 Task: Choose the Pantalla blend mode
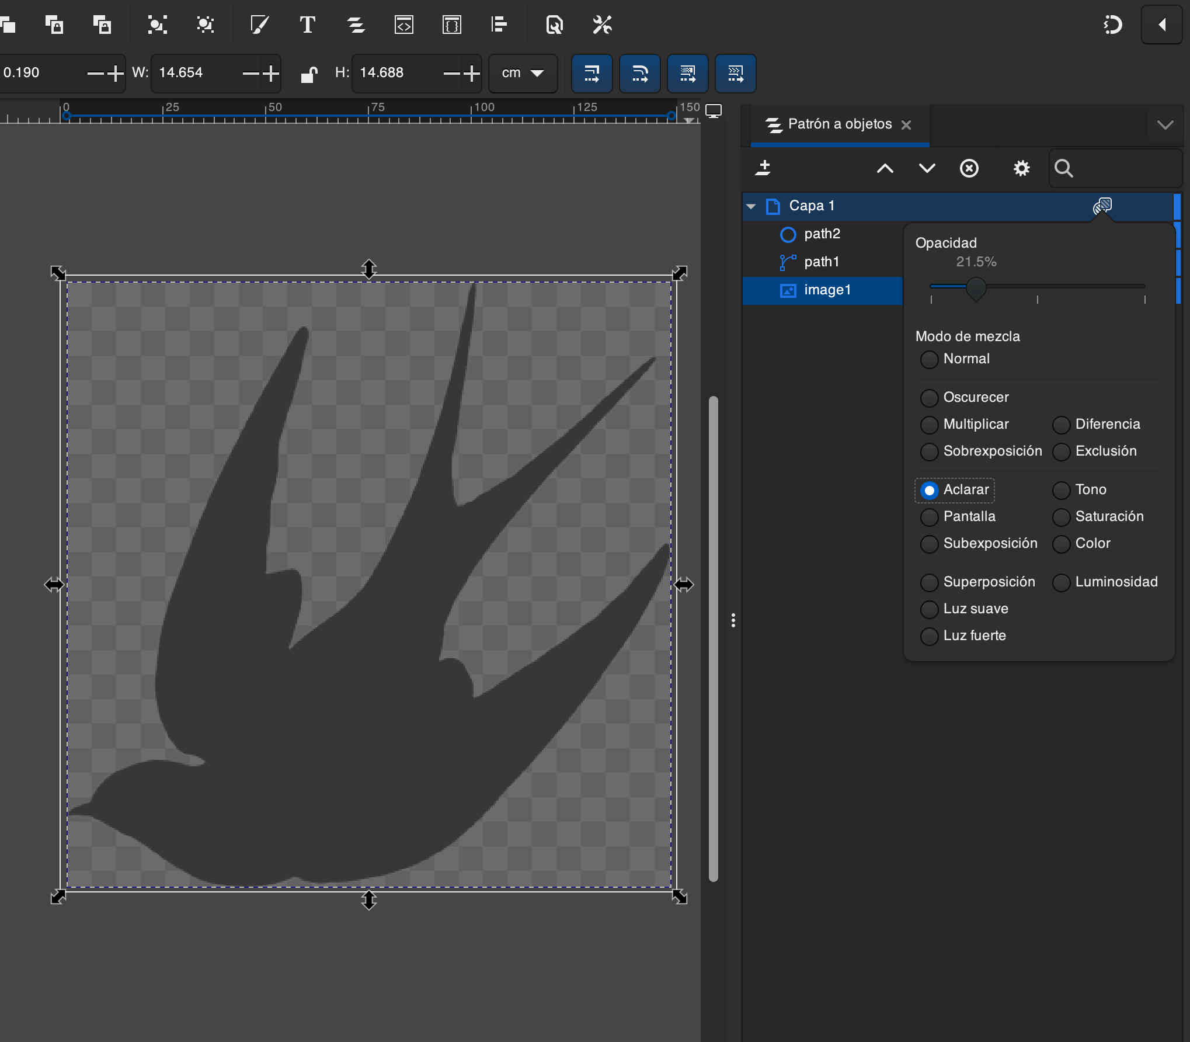coord(958,517)
